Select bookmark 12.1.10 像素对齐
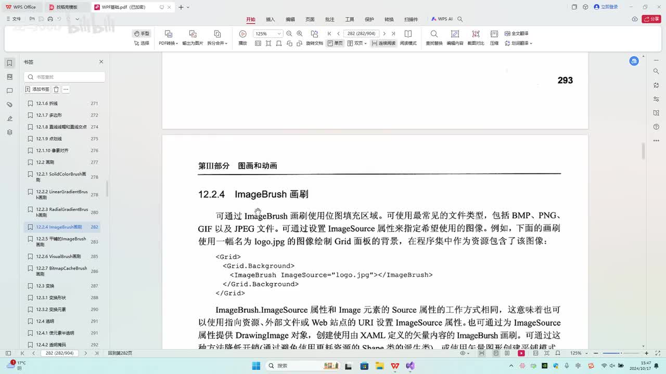The width and height of the screenshot is (666, 374). [62, 151]
